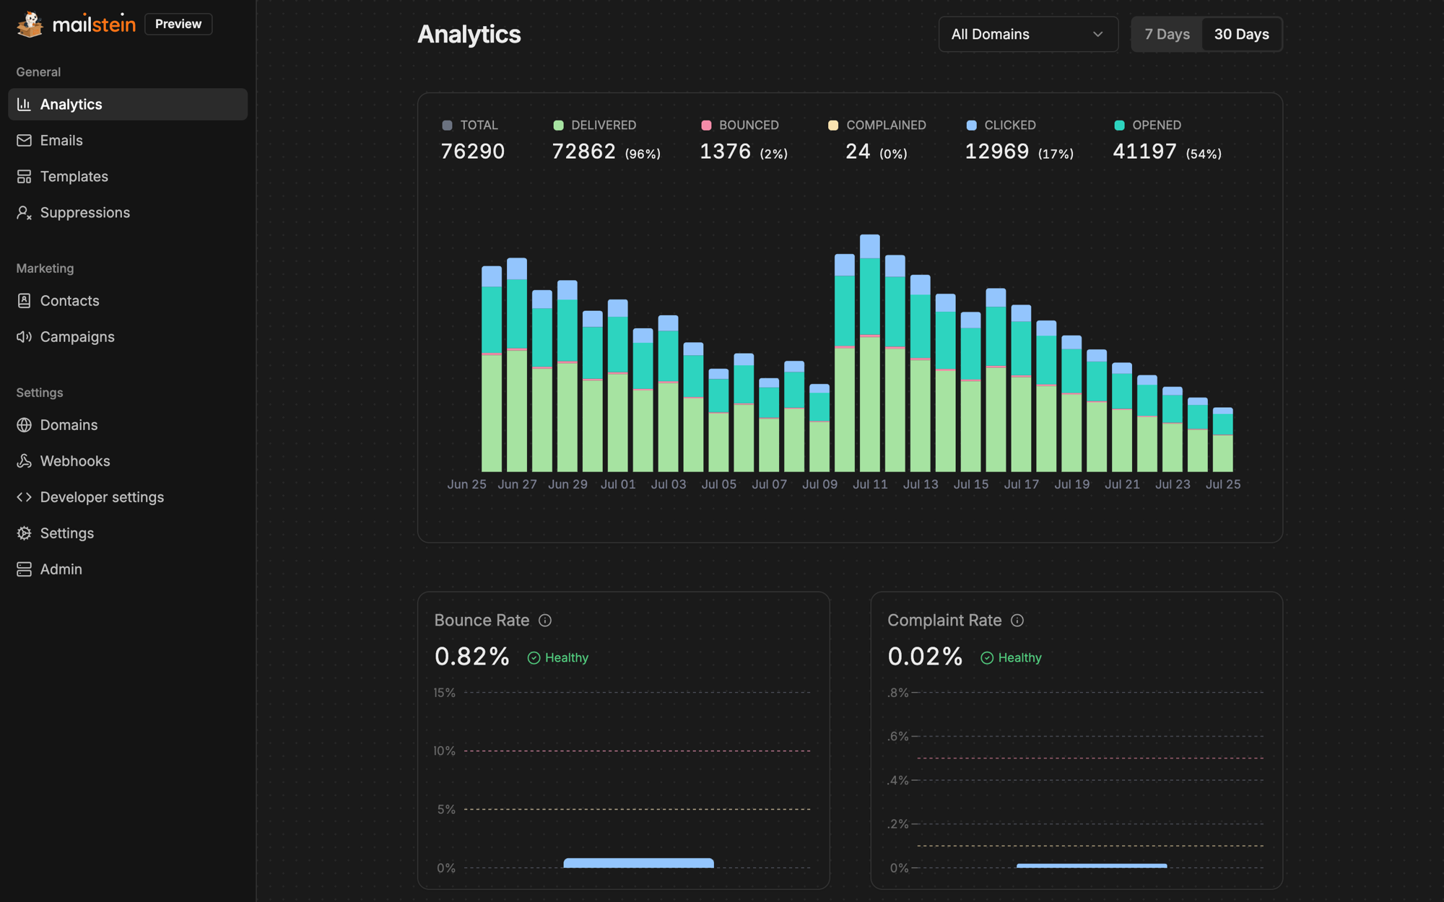
Task: Click the Analytics page heading
Action: pos(469,35)
